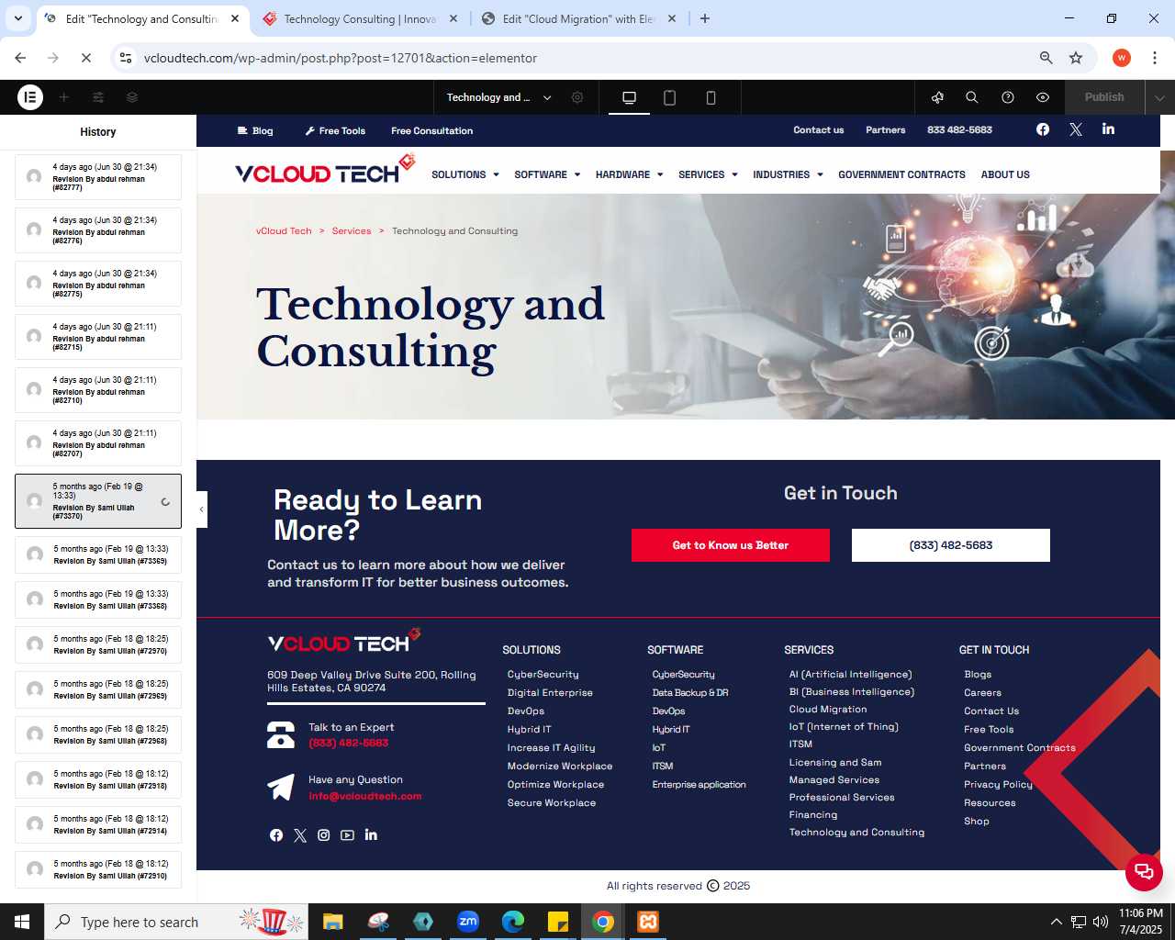The width and height of the screenshot is (1175, 940).
Task: Open the Structure layers icon
Action: [x=132, y=97]
